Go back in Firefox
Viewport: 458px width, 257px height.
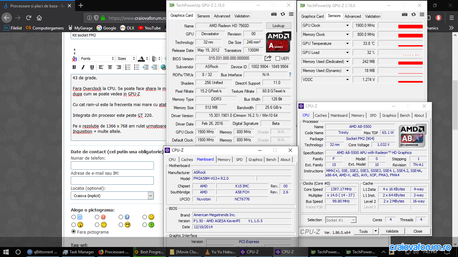(7, 18)
